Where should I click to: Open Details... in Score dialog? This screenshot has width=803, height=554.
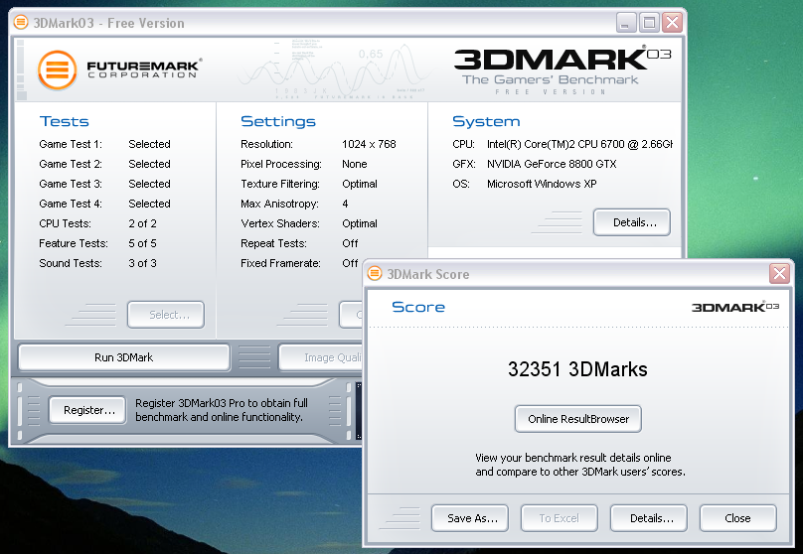tap(649, 518)
